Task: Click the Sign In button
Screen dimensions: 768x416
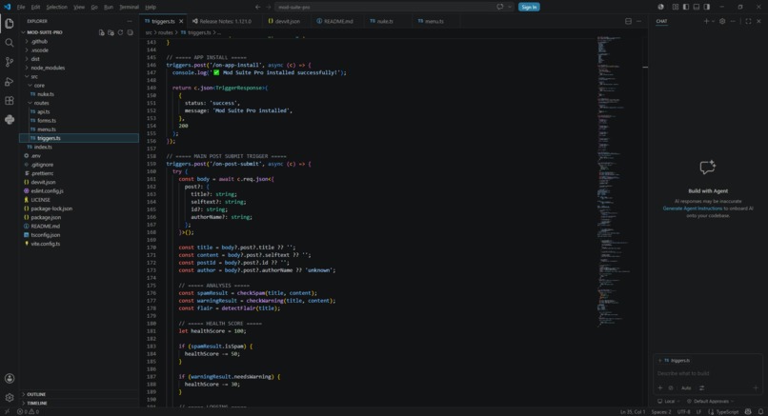Action: [x=529, y=7]
